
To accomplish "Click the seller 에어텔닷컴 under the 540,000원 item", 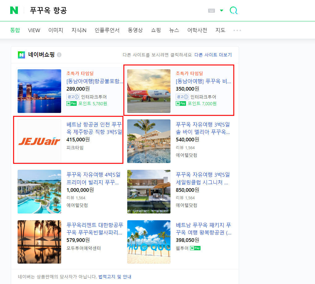I will [x=187, y=155].
